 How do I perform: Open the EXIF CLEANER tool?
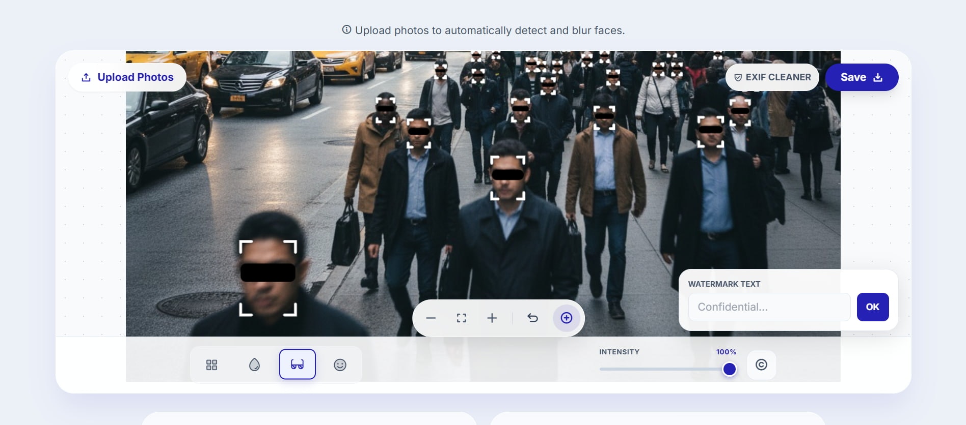(772, 77)
